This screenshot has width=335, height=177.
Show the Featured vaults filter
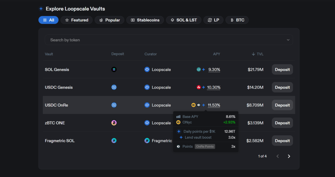[77, 20]
